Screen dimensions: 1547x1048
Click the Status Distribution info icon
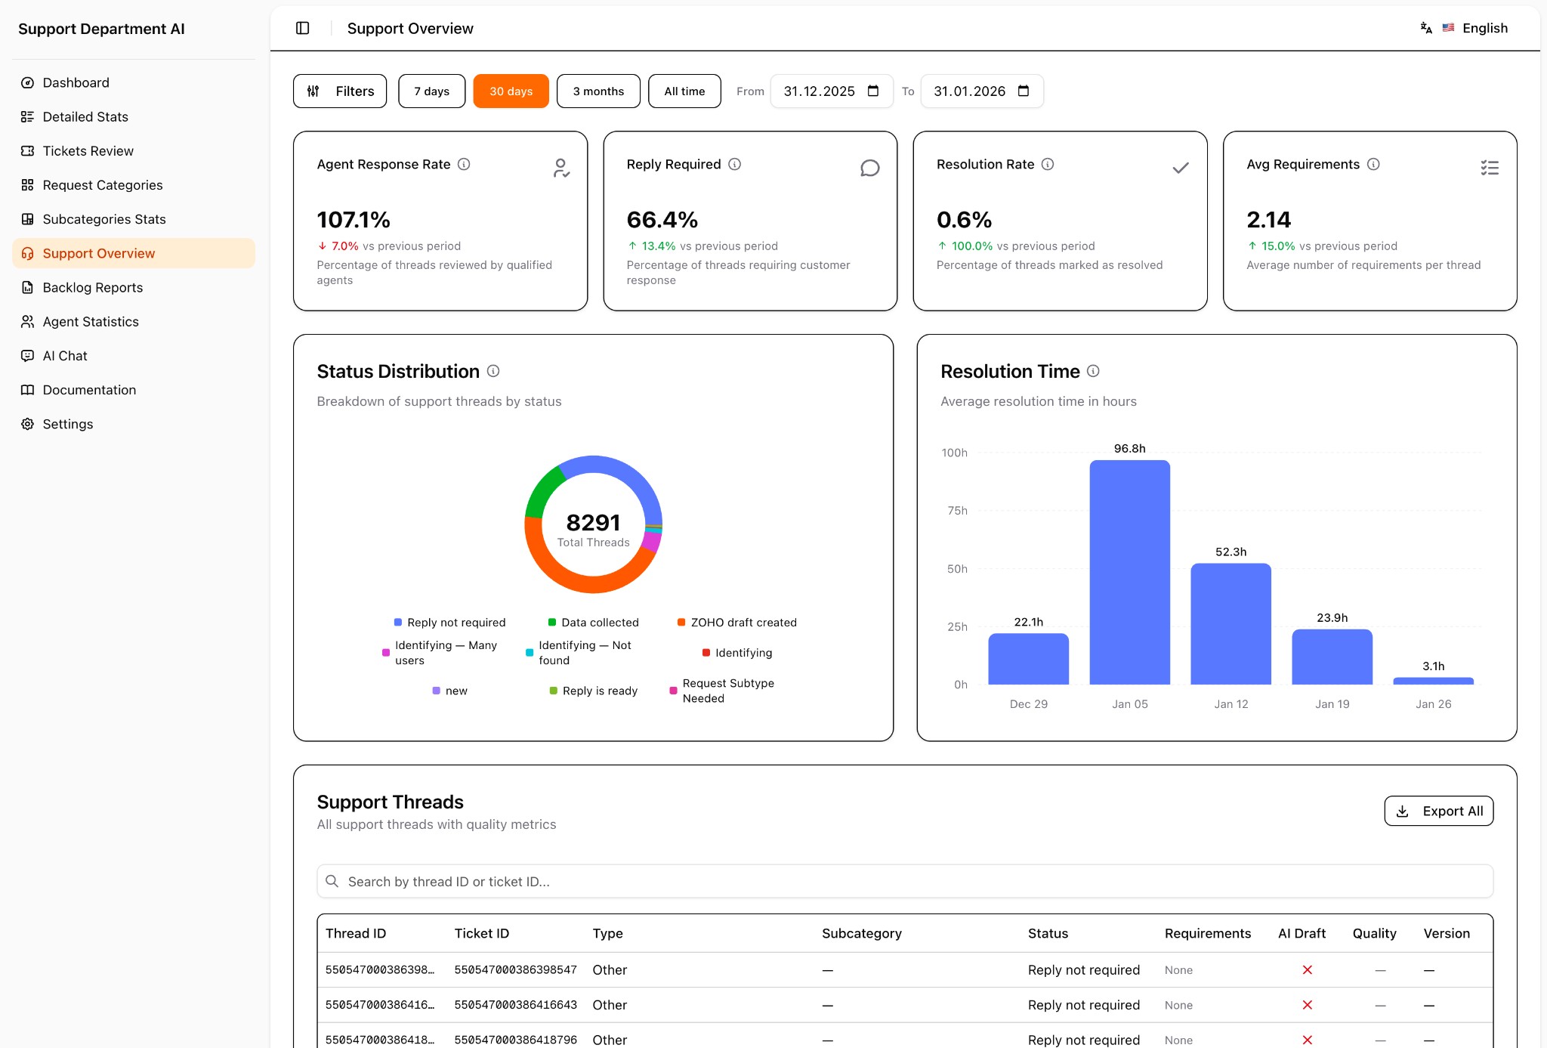pos(495,372)
